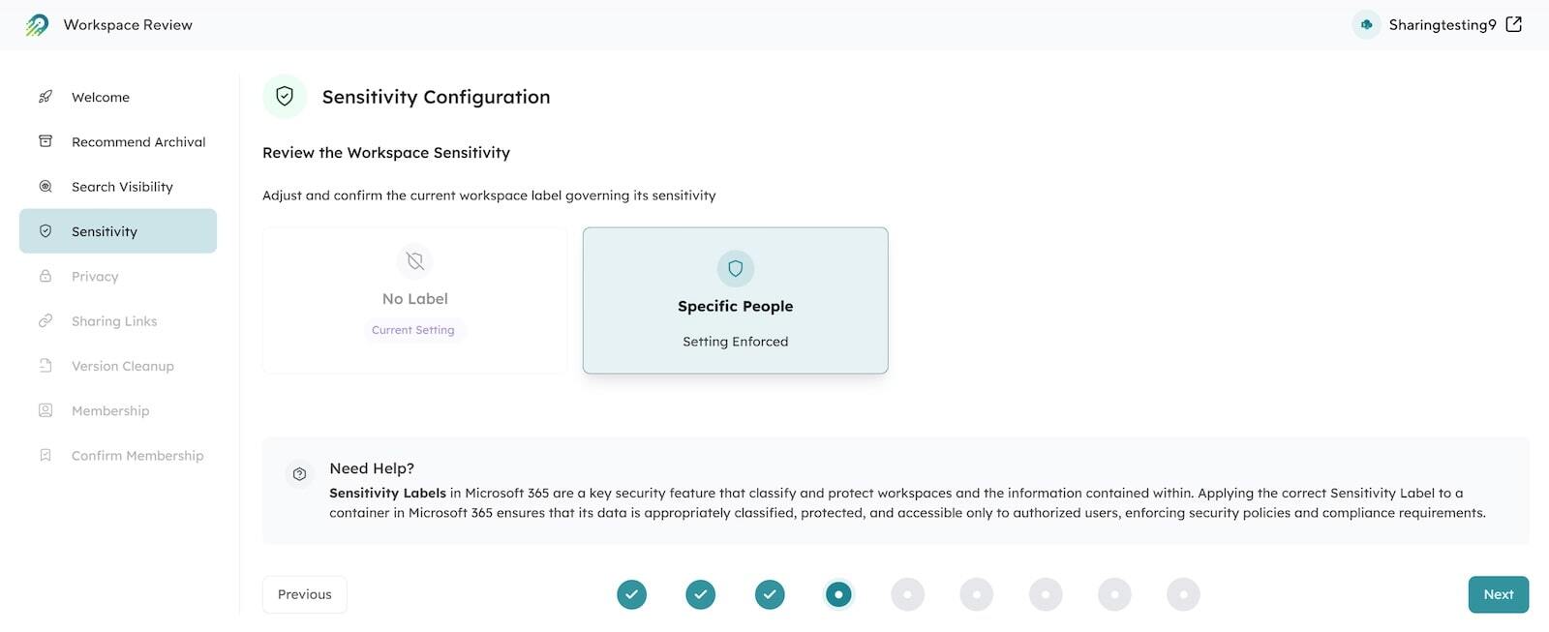Select the No Label sensitivity card
The height and width of the screenshot is (632, 1549).
tap(415, 300)
